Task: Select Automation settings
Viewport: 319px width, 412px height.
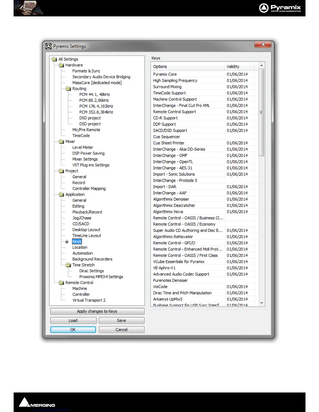Action: point(83,253)
